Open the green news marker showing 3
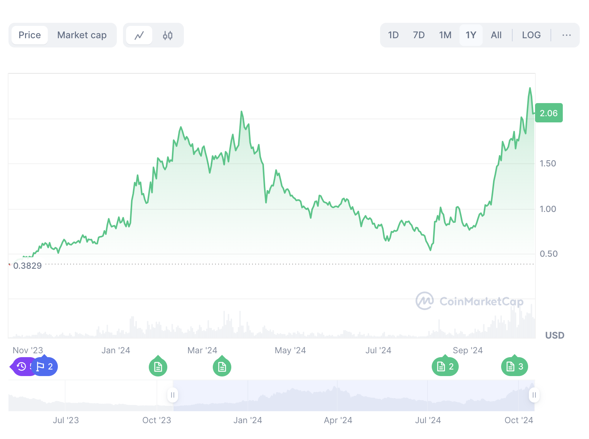This screenshot has height=439, width=589. tap(515, 366)
